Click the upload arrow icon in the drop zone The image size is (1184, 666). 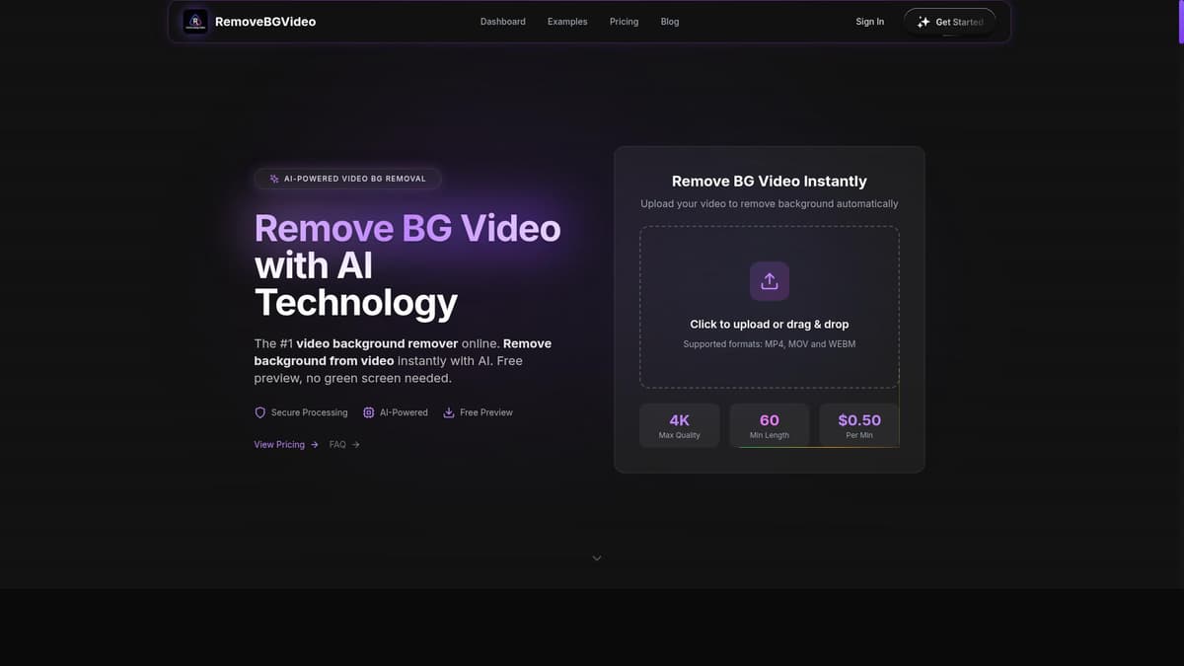(x=769, y=280)
